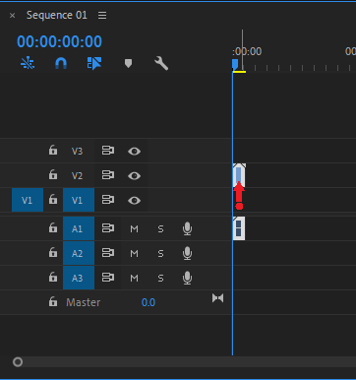
Task: Solo track A1
Action: 160,228
